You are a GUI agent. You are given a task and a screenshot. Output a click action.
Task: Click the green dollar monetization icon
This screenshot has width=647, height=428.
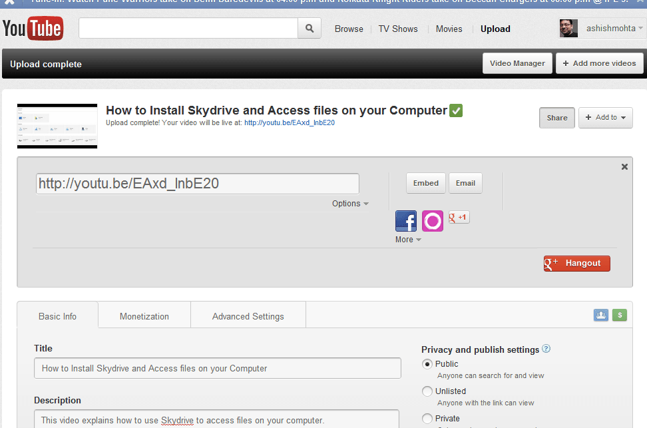(619, 316)
